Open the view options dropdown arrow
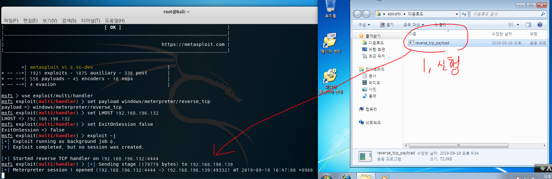552x179 pixels. click(x=518, y=25)
